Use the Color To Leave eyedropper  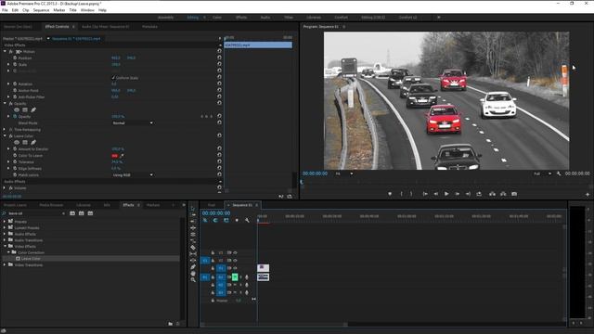[122, 156]
